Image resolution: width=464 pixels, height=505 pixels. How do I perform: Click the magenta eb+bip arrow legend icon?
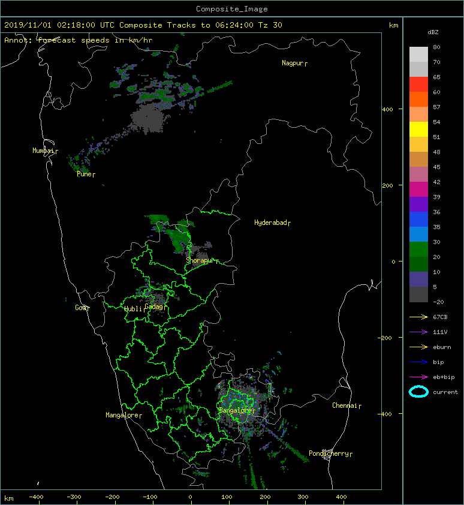pyautogui.click(x=418, y=377)
